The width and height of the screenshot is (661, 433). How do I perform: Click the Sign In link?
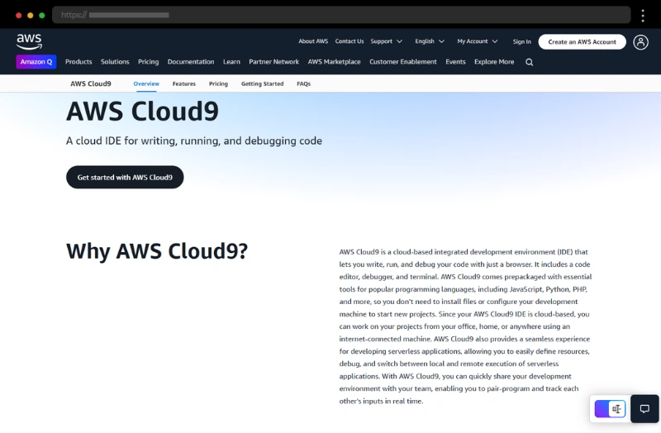522,42
